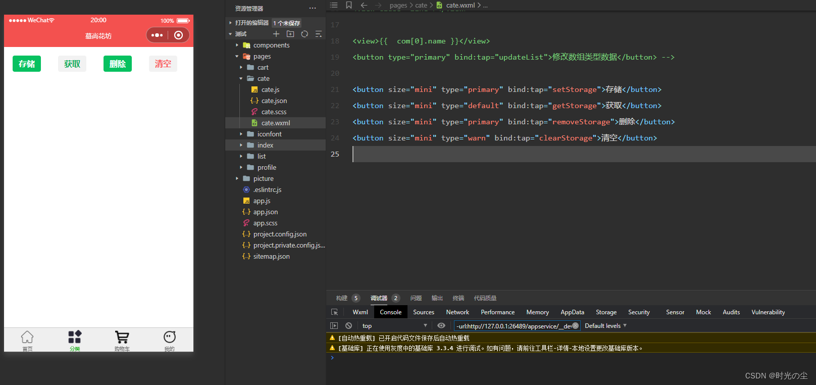The height and width of the screenshot is (385, 816).
Task: Collapse the 测试 project section
Action: 230,34
